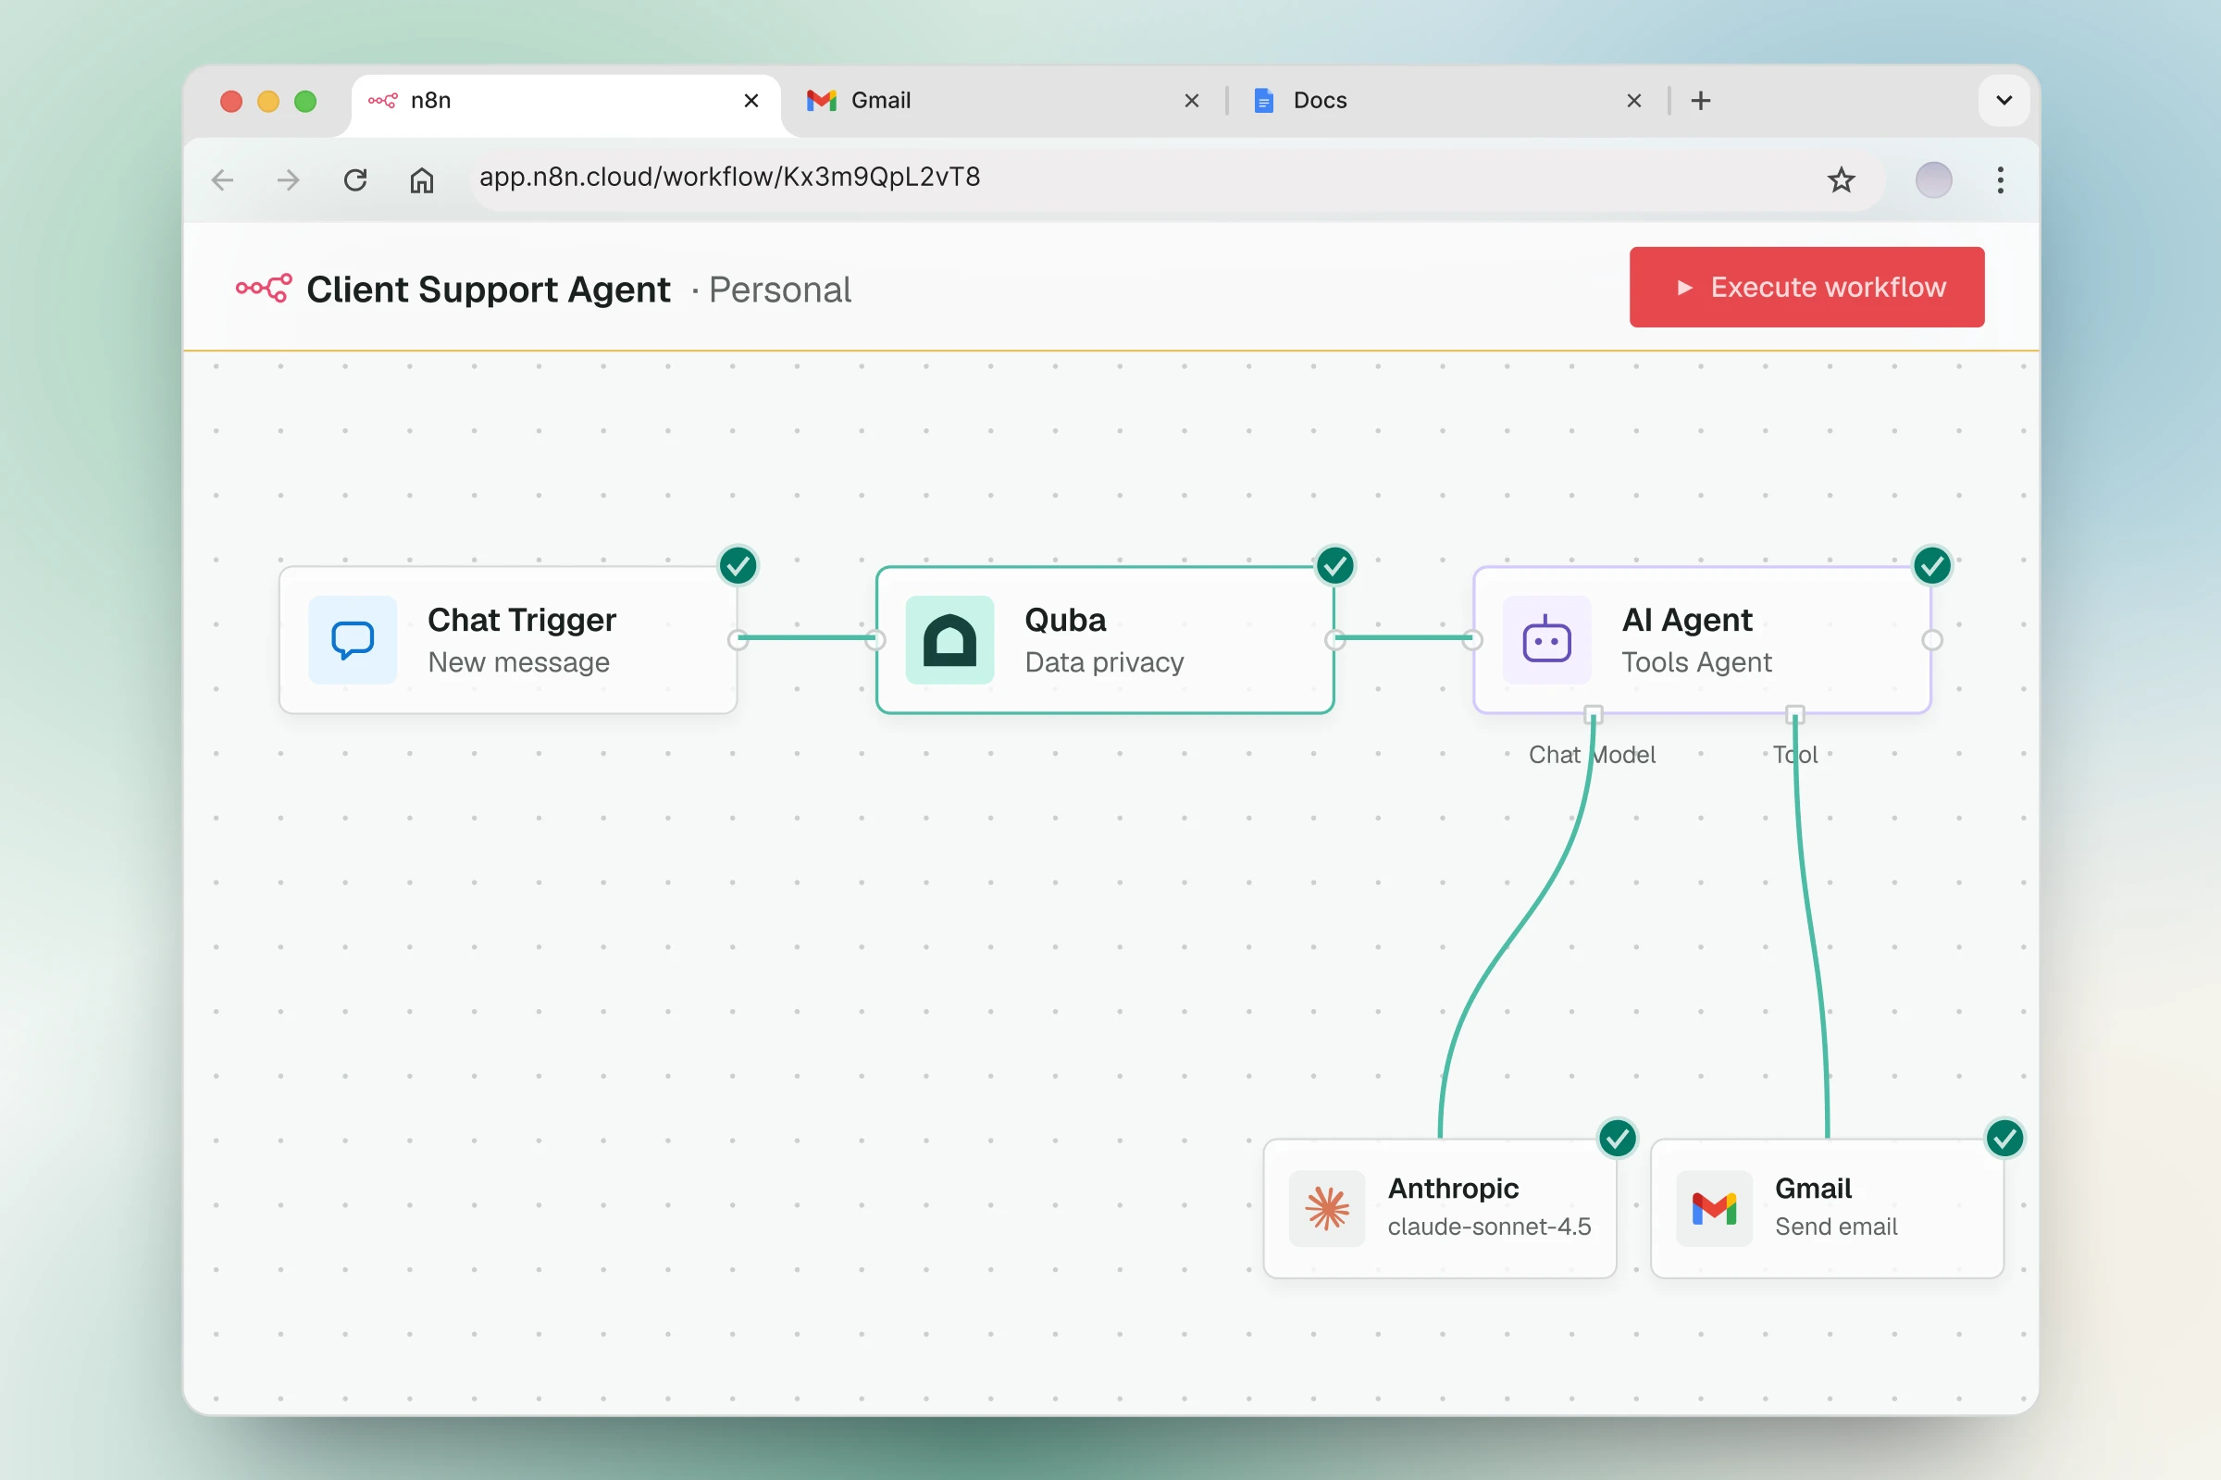Click the success checkmark on Chat Trigger
Screen dimensions: 2221x1480
(738, 566)
